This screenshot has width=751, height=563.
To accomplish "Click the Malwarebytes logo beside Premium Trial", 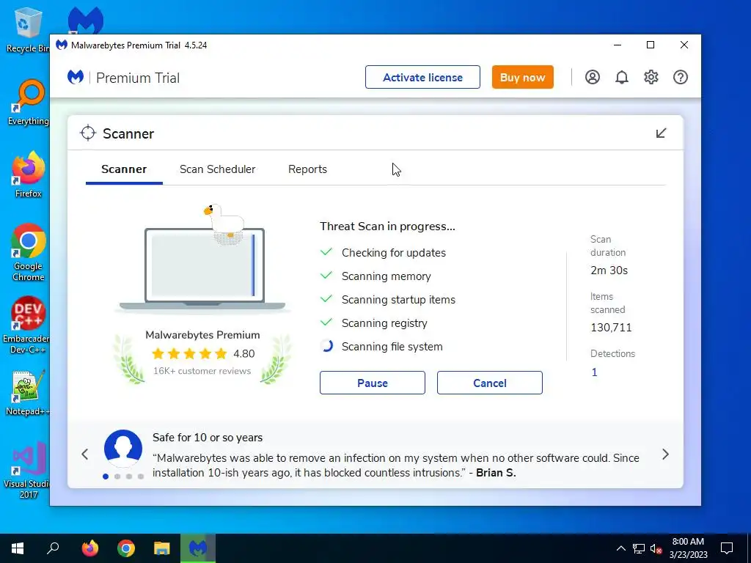I will pos(76,77).
